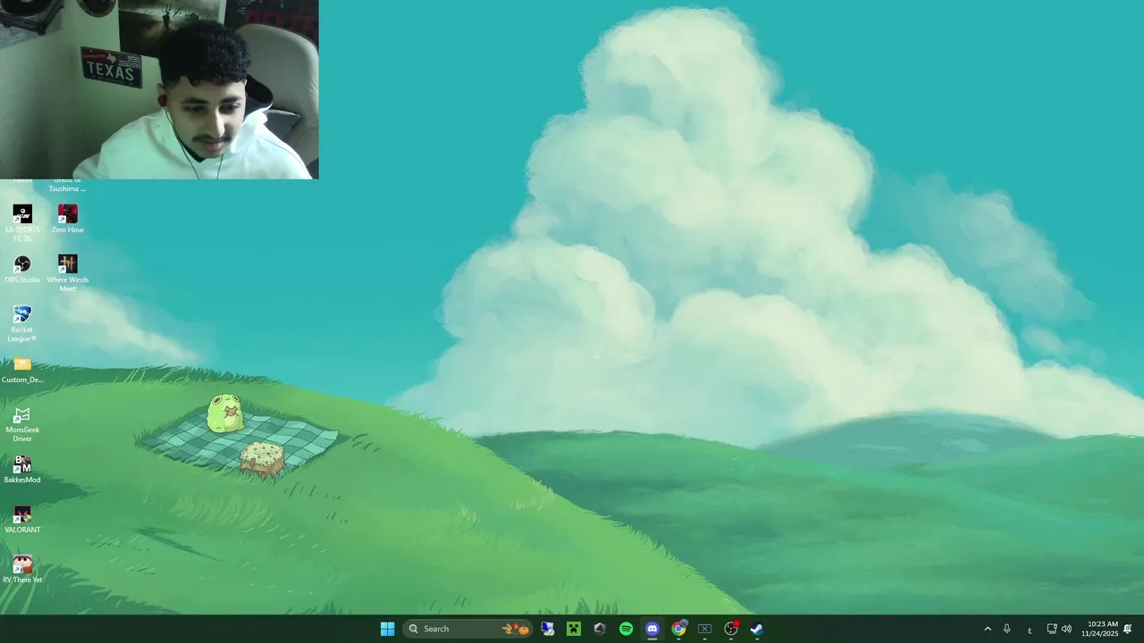Select the BakkesMod desktop icon
1144x643 pixels.
pyautogui.click(x=22, y=470)
